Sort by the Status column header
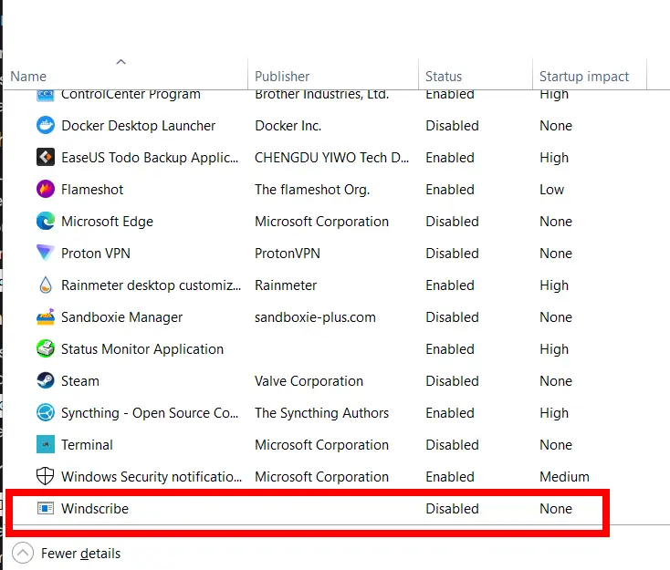The image size is (670, 570). click(444, 77)
